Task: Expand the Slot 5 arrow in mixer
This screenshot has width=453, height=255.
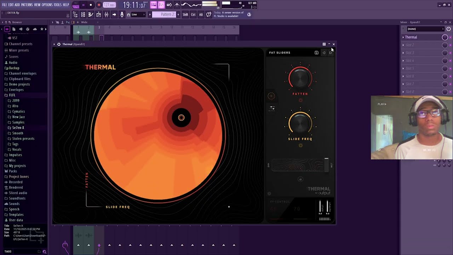Action: click(403, 68)
